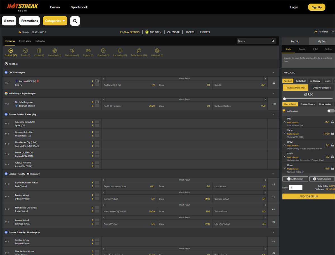335x255 pixels.
Task: Open the Esports category icon
Action: 88,51
